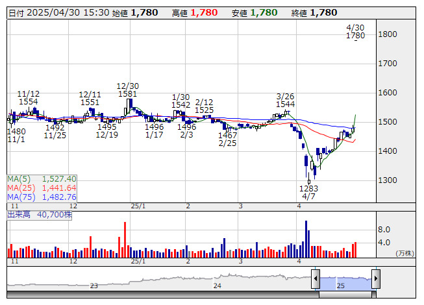This screenshot has height=305, width=424.
Task: Click the 12/19 1495 low annotation
Action: [x=106, y=130]
